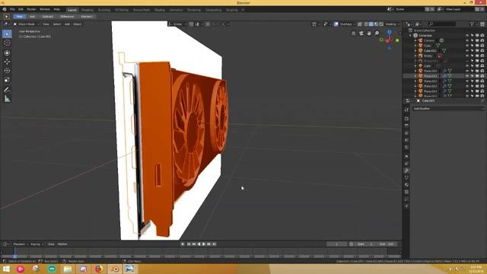Click the viewport zoom magnifier gizmo

point(377,33)
